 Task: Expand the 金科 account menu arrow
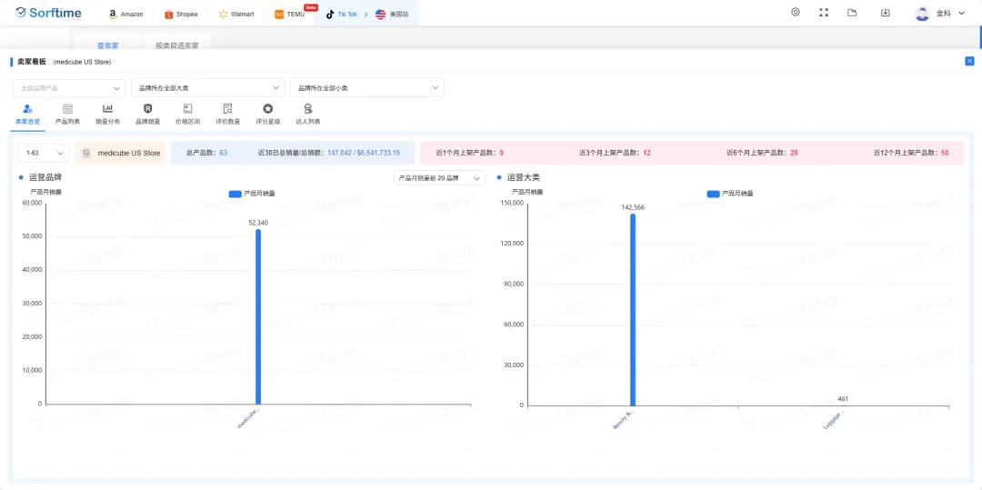(x=962, y=13)
